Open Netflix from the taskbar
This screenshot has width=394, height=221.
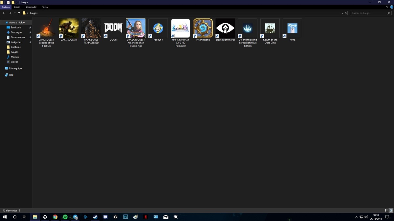pyautogui.click(x=145, y=217)
